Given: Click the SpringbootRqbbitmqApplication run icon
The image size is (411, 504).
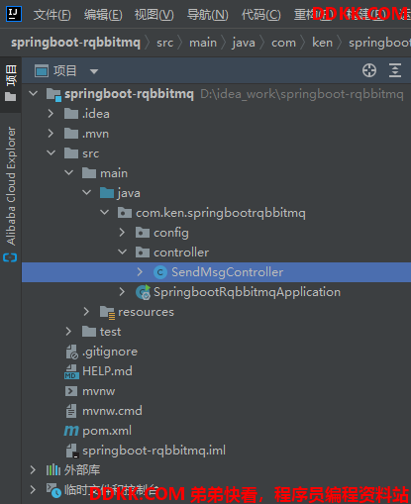Looking at the screenshot, I should [x=144, y=292].
